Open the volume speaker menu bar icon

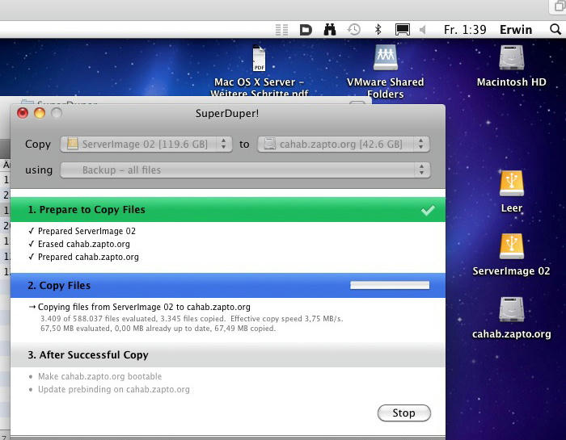pyautogui.click(x=423, y=30)
